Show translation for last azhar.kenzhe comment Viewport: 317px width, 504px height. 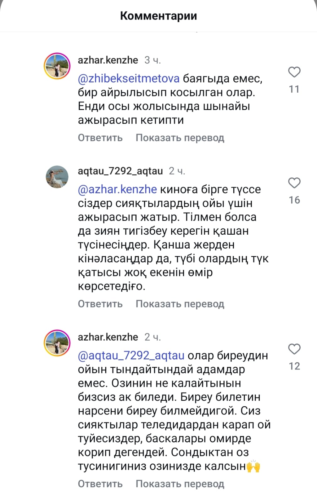pos(180,484)
